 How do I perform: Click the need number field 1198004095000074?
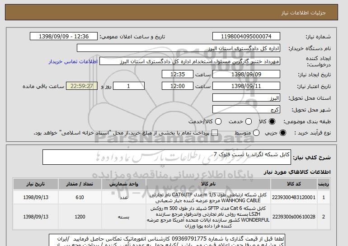[x=246, y=37]
